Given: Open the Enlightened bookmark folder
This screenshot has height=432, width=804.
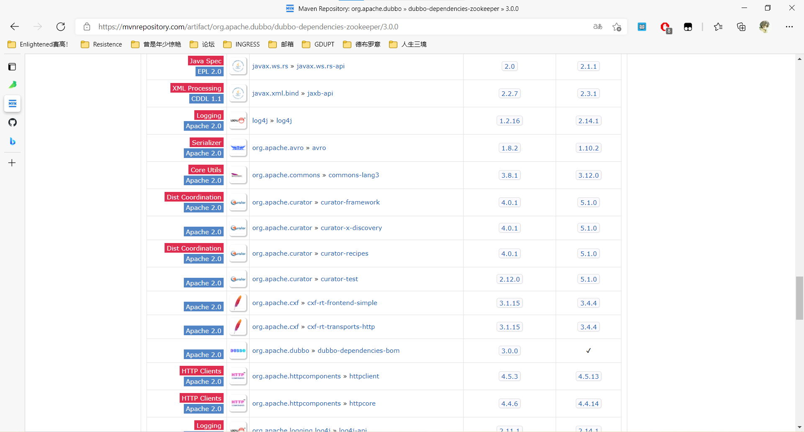Looking at the screenshot, I should coord(38,44).
